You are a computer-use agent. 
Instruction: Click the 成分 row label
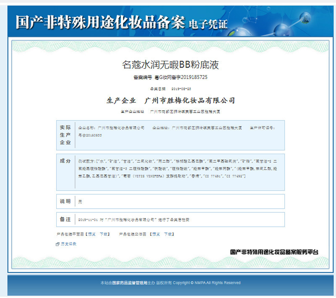coord(66,161)
